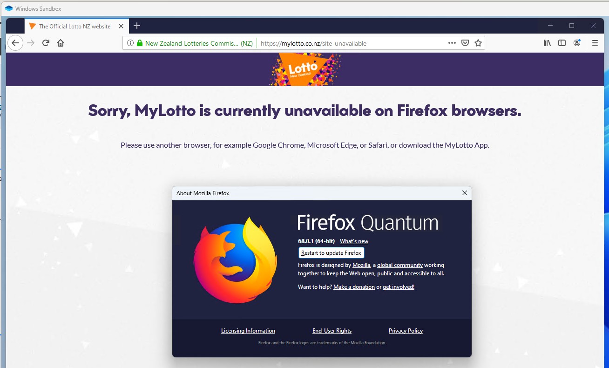Click the 68.0.1 (64-bit) version text
This screenshot has width=609, height=368.
(x=316, y=241)
